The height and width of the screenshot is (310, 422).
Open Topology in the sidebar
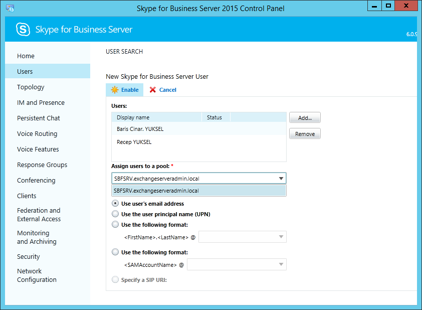pyautogui.click(x=31, y=87)
